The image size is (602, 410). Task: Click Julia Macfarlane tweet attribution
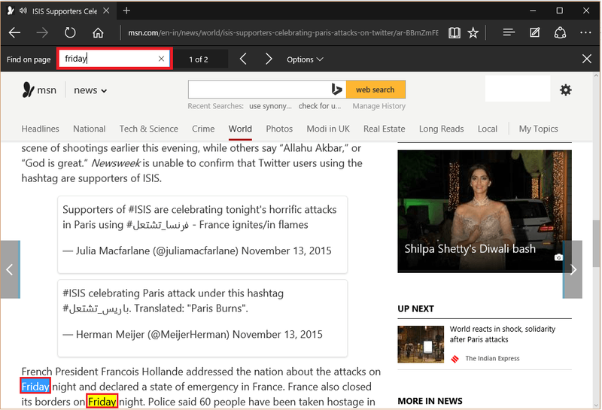[197, 251]
